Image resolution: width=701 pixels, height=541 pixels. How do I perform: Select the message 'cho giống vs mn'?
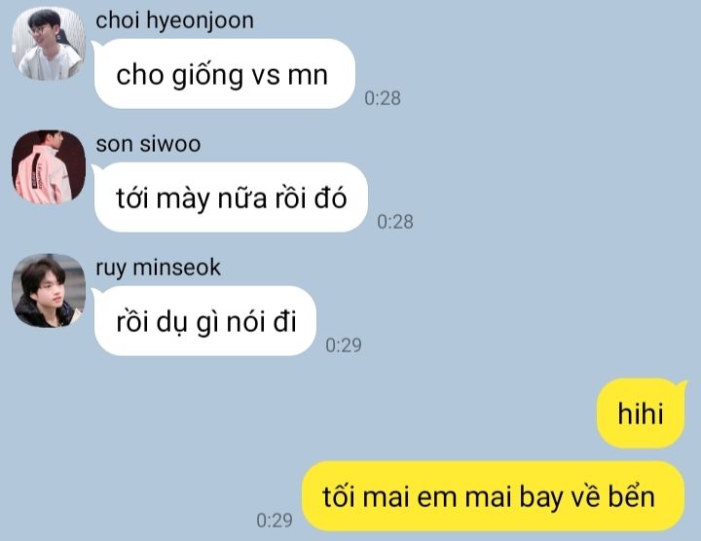click(x=225, y=74)
